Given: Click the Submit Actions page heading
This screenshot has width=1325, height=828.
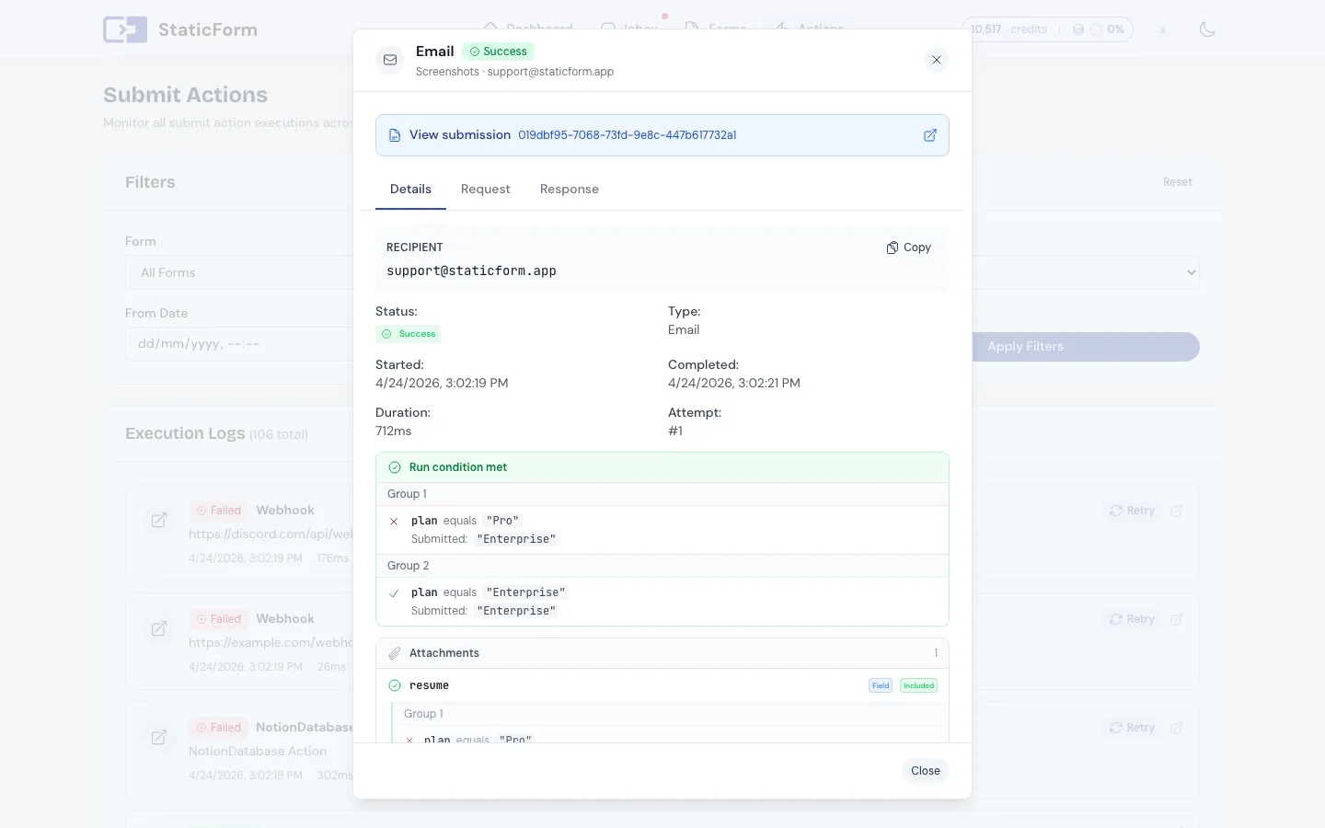Looking at the screenshot, I should 186,95.
